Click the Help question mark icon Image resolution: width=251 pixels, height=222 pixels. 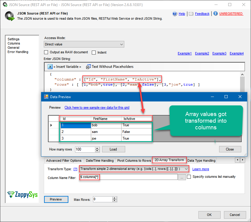point(174,14)
